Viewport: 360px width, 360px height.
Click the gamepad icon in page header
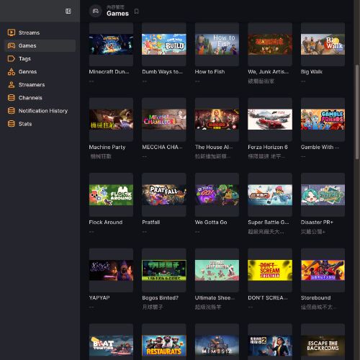point(96,11)
